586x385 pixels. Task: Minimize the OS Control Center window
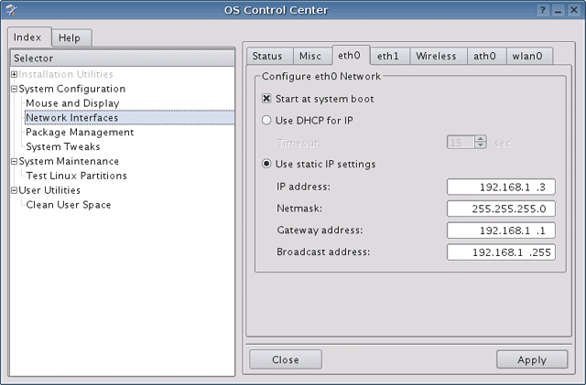(x=559, y=10)
